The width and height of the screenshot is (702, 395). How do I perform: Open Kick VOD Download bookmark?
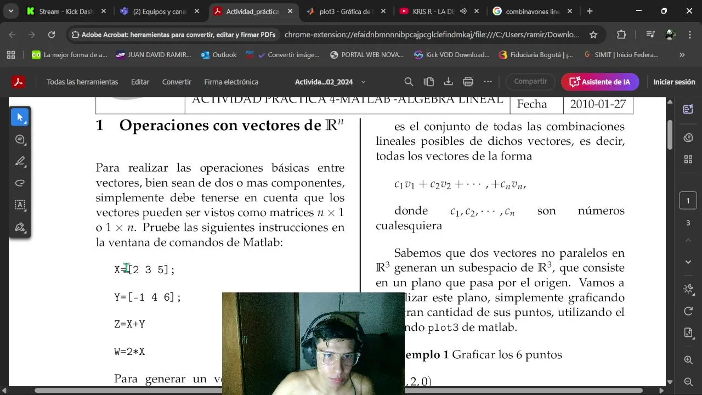click(452, 55)
